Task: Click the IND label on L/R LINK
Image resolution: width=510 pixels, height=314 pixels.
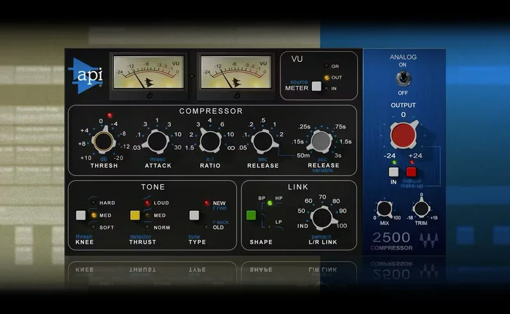Action: [x=302, y=226]
